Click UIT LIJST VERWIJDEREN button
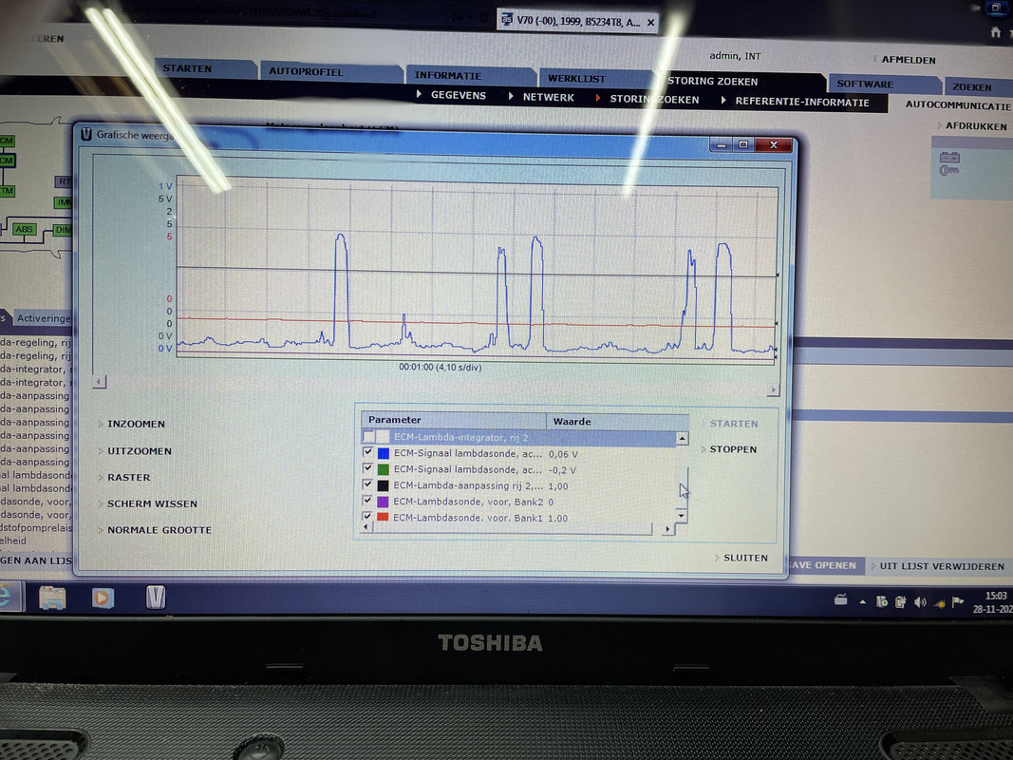The image size is (1013, 760). click(941, 566)
